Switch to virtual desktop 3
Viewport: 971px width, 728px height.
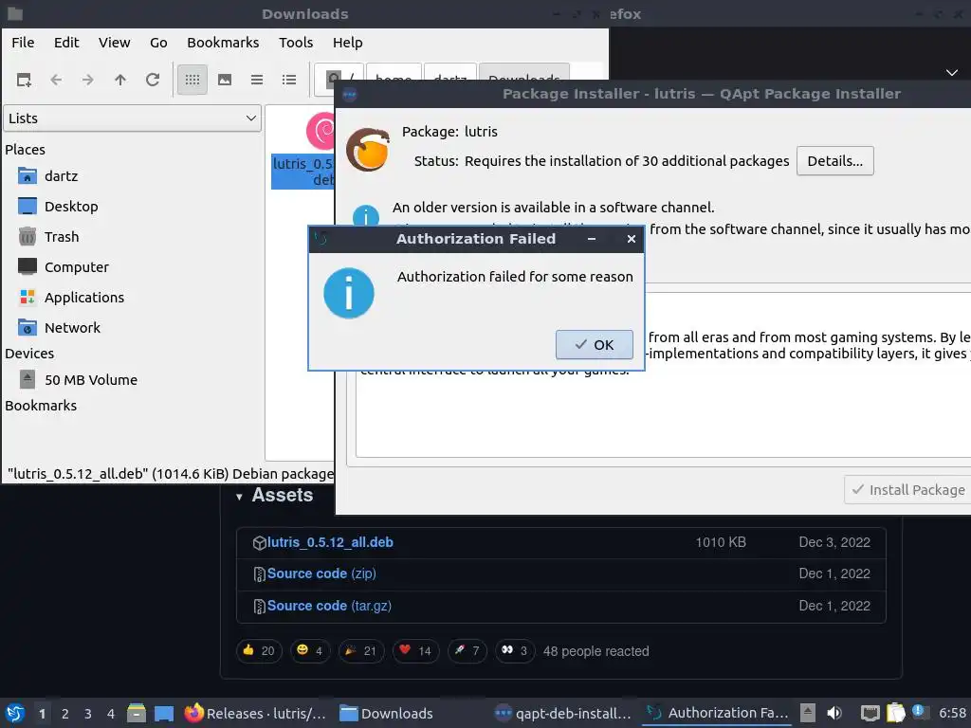(x=88, y=714)
